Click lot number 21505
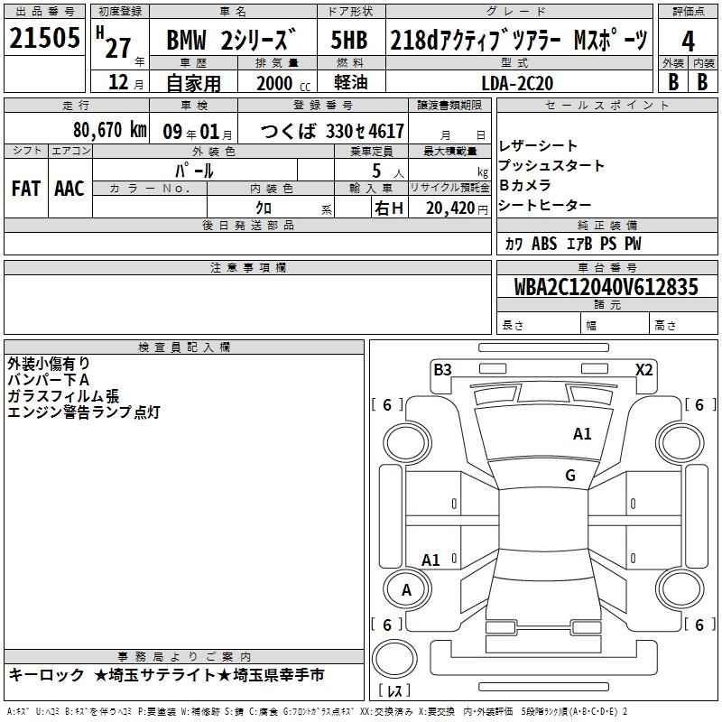722x722 pixels. (x=44, y=38)
